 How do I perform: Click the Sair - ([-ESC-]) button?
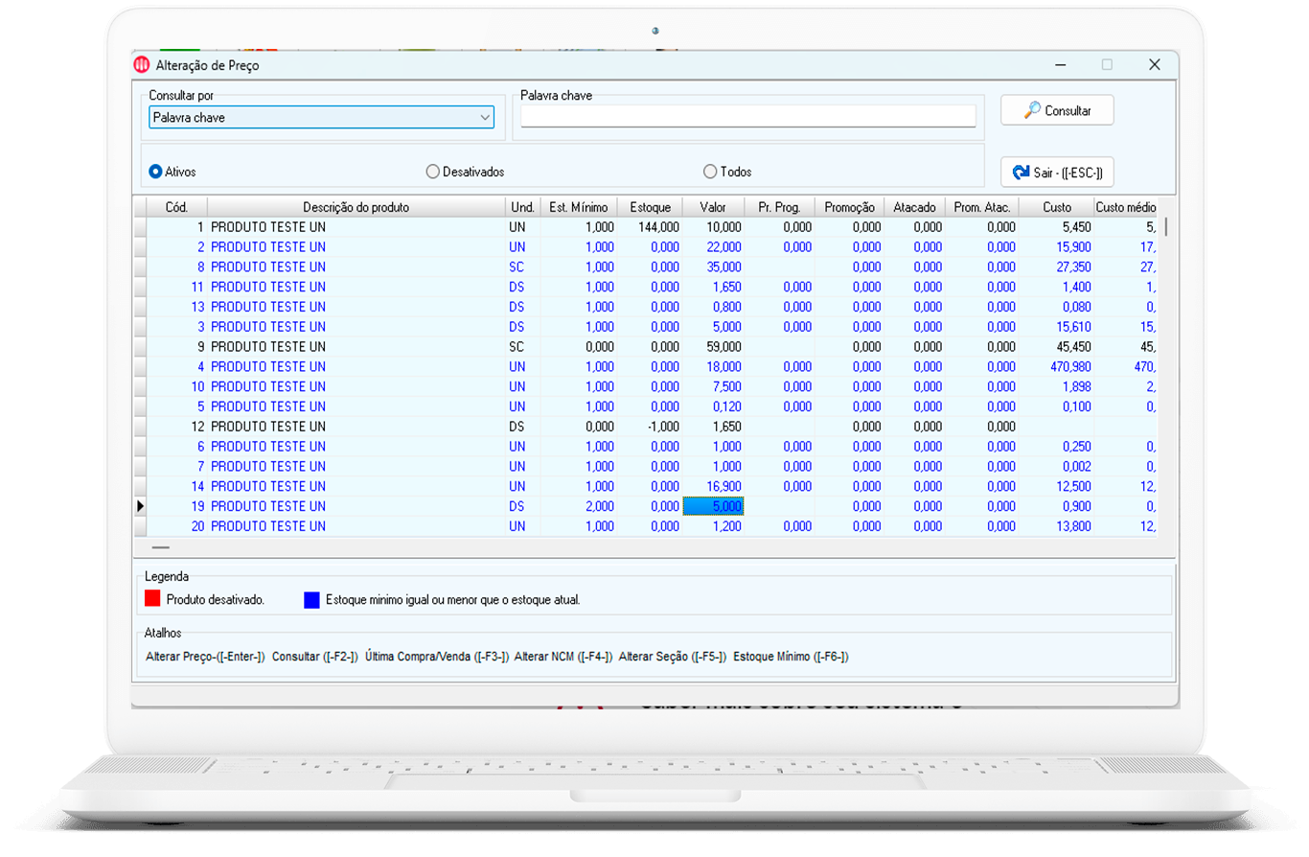tap(1057, 173)
